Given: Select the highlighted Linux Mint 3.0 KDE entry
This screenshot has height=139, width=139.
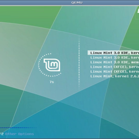Looking at the screenshot, I should 113,53.
